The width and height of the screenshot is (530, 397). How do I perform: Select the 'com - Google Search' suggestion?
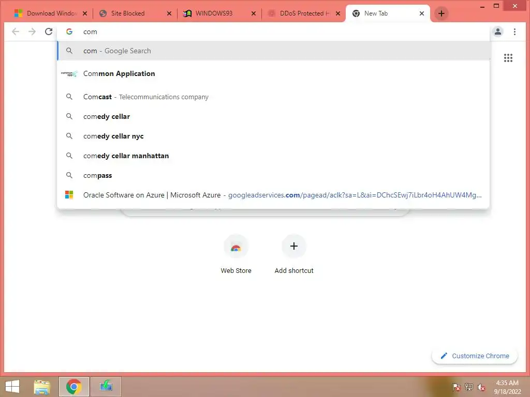274,51
